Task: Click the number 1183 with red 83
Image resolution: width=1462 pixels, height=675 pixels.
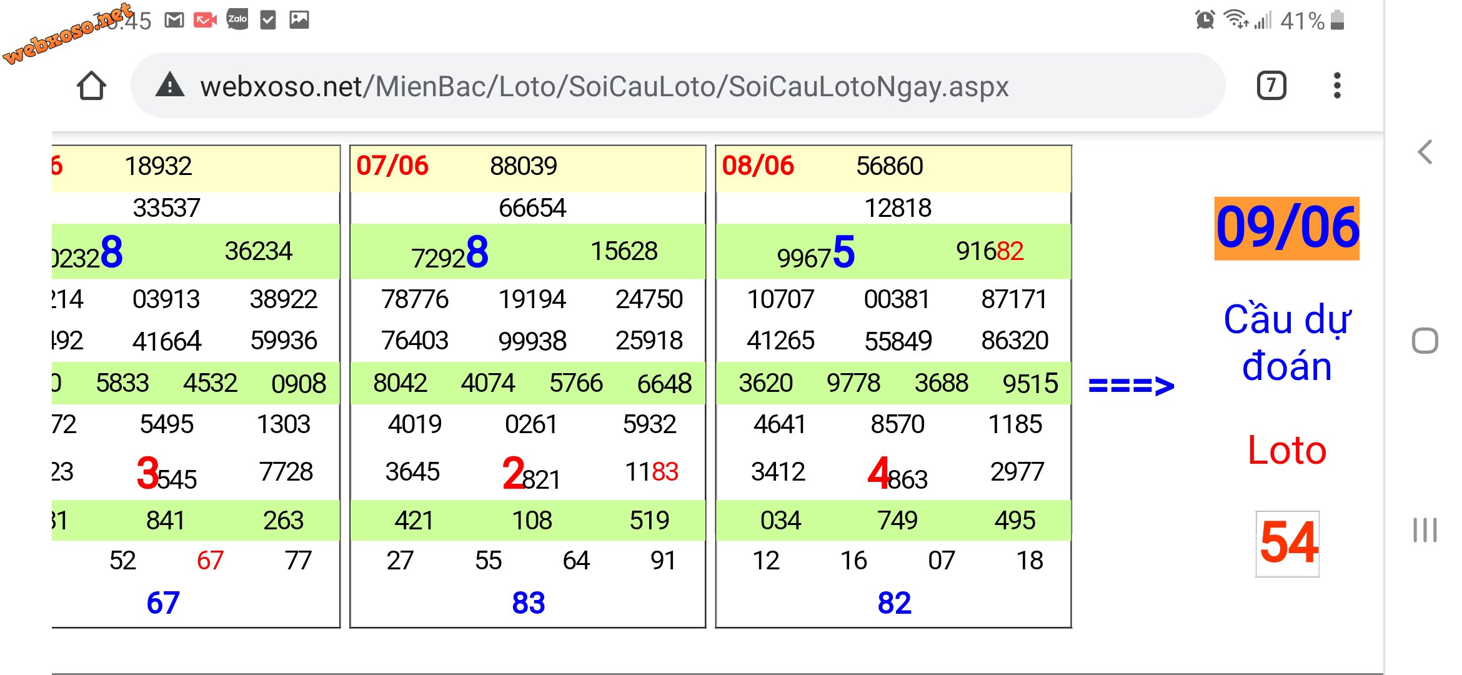Action: (x=652, y=472)
